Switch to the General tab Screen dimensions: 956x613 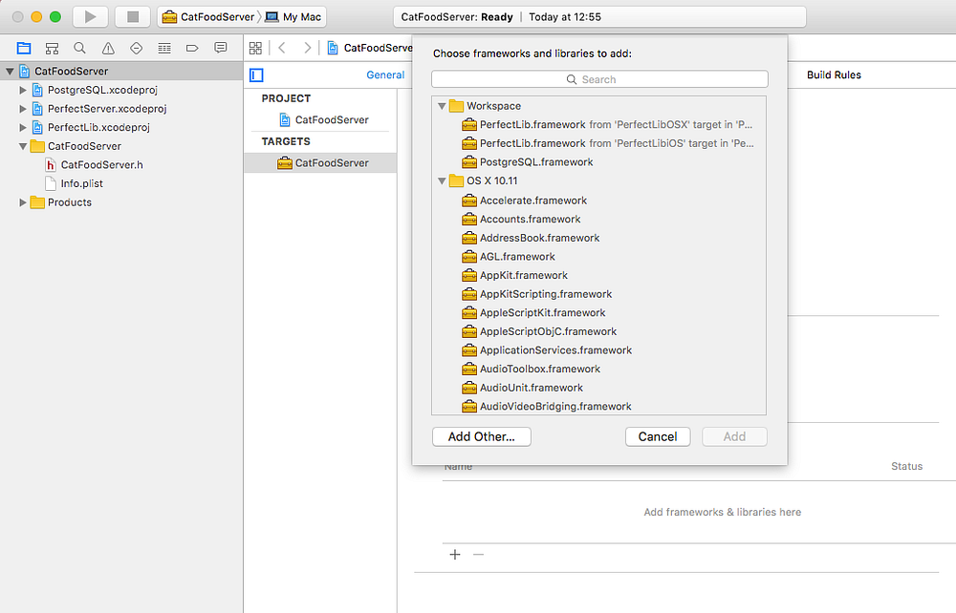pos(385,74)
